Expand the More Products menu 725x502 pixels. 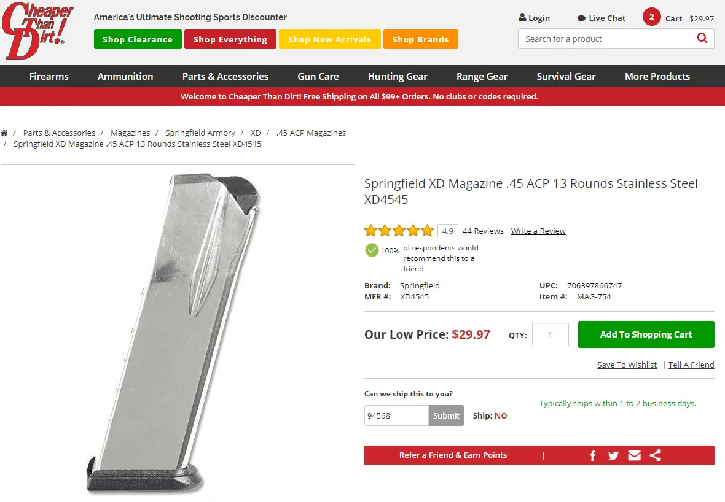point(657,77)
